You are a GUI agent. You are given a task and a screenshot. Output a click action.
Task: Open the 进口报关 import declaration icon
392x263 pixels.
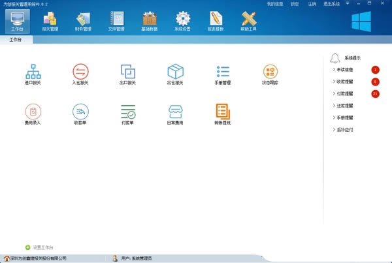point(33,71)
